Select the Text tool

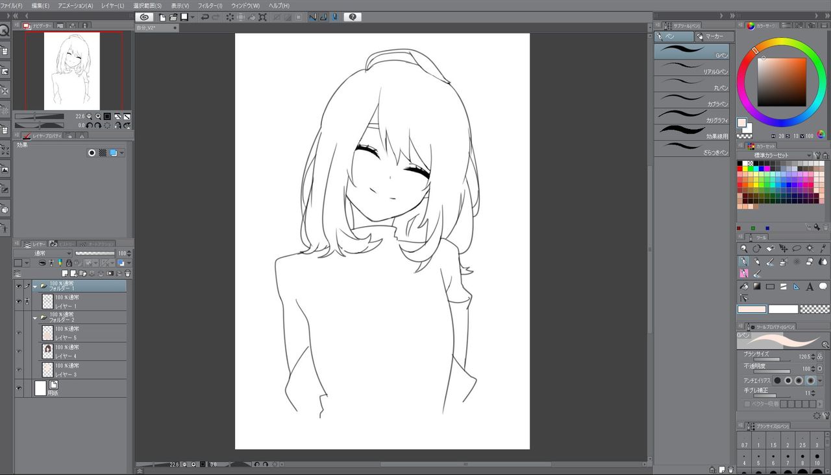click(x=810, y=286)
